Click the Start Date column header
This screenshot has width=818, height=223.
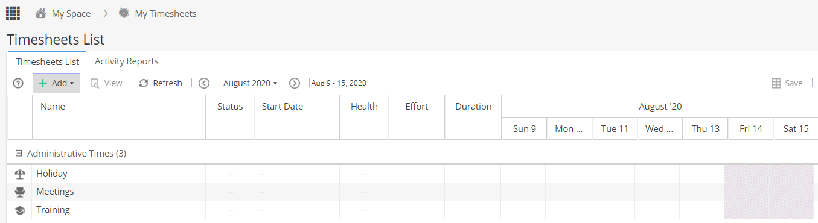point(297,118)
